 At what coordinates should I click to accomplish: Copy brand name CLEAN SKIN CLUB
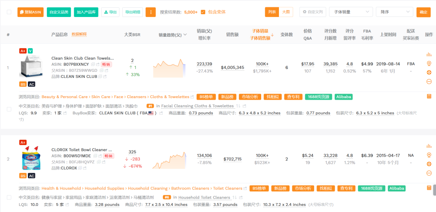tap(101, 76)
